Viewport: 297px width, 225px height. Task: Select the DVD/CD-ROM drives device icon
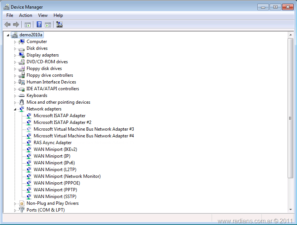pos(22,62)
